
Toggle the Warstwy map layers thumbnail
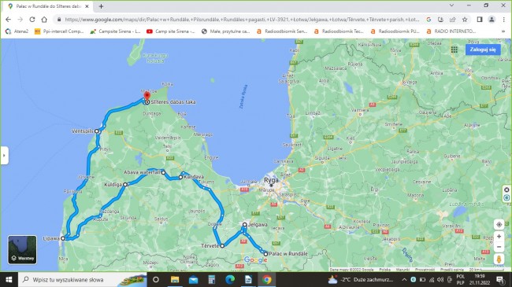pos(22,250)
